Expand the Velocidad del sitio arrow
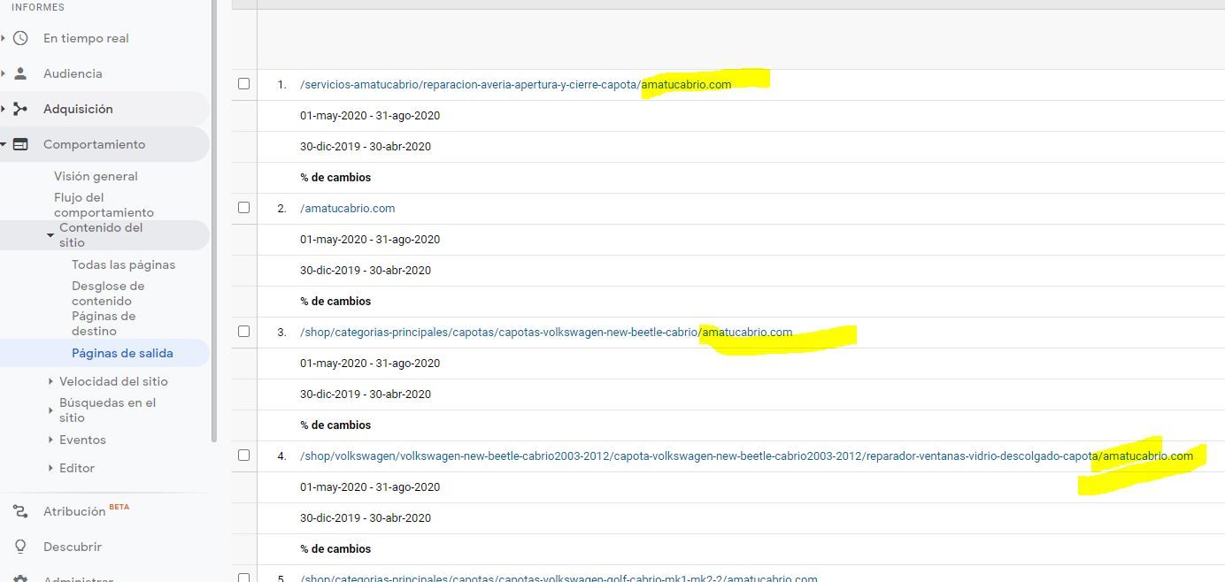Screen dimensions: 1225x582 tap(50, 381)
